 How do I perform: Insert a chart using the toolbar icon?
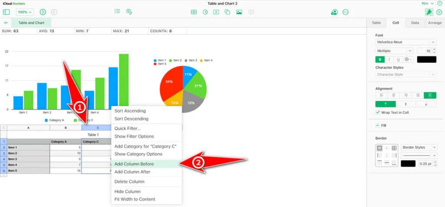(x=205, y=12)
